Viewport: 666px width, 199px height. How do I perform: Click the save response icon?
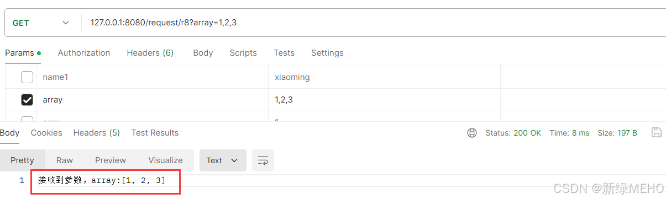[657, 132]
